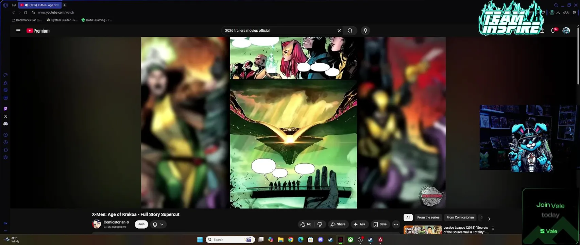Expand channel notification bell options
Viewport: 580px width, 245px height.
pos(158,224)
